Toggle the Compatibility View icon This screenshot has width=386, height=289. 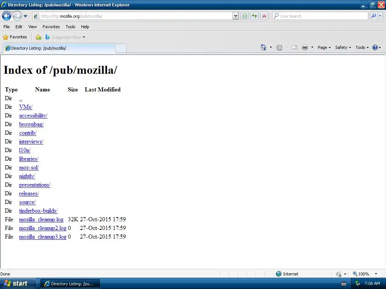pos(245,16)
